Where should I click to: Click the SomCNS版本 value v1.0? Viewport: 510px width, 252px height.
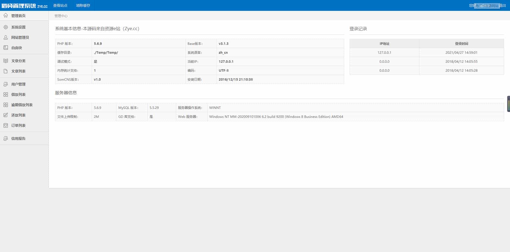click(x=97, y=79)
